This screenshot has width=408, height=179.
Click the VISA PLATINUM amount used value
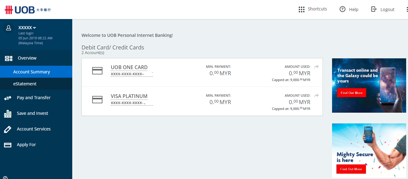coord(299,102)
